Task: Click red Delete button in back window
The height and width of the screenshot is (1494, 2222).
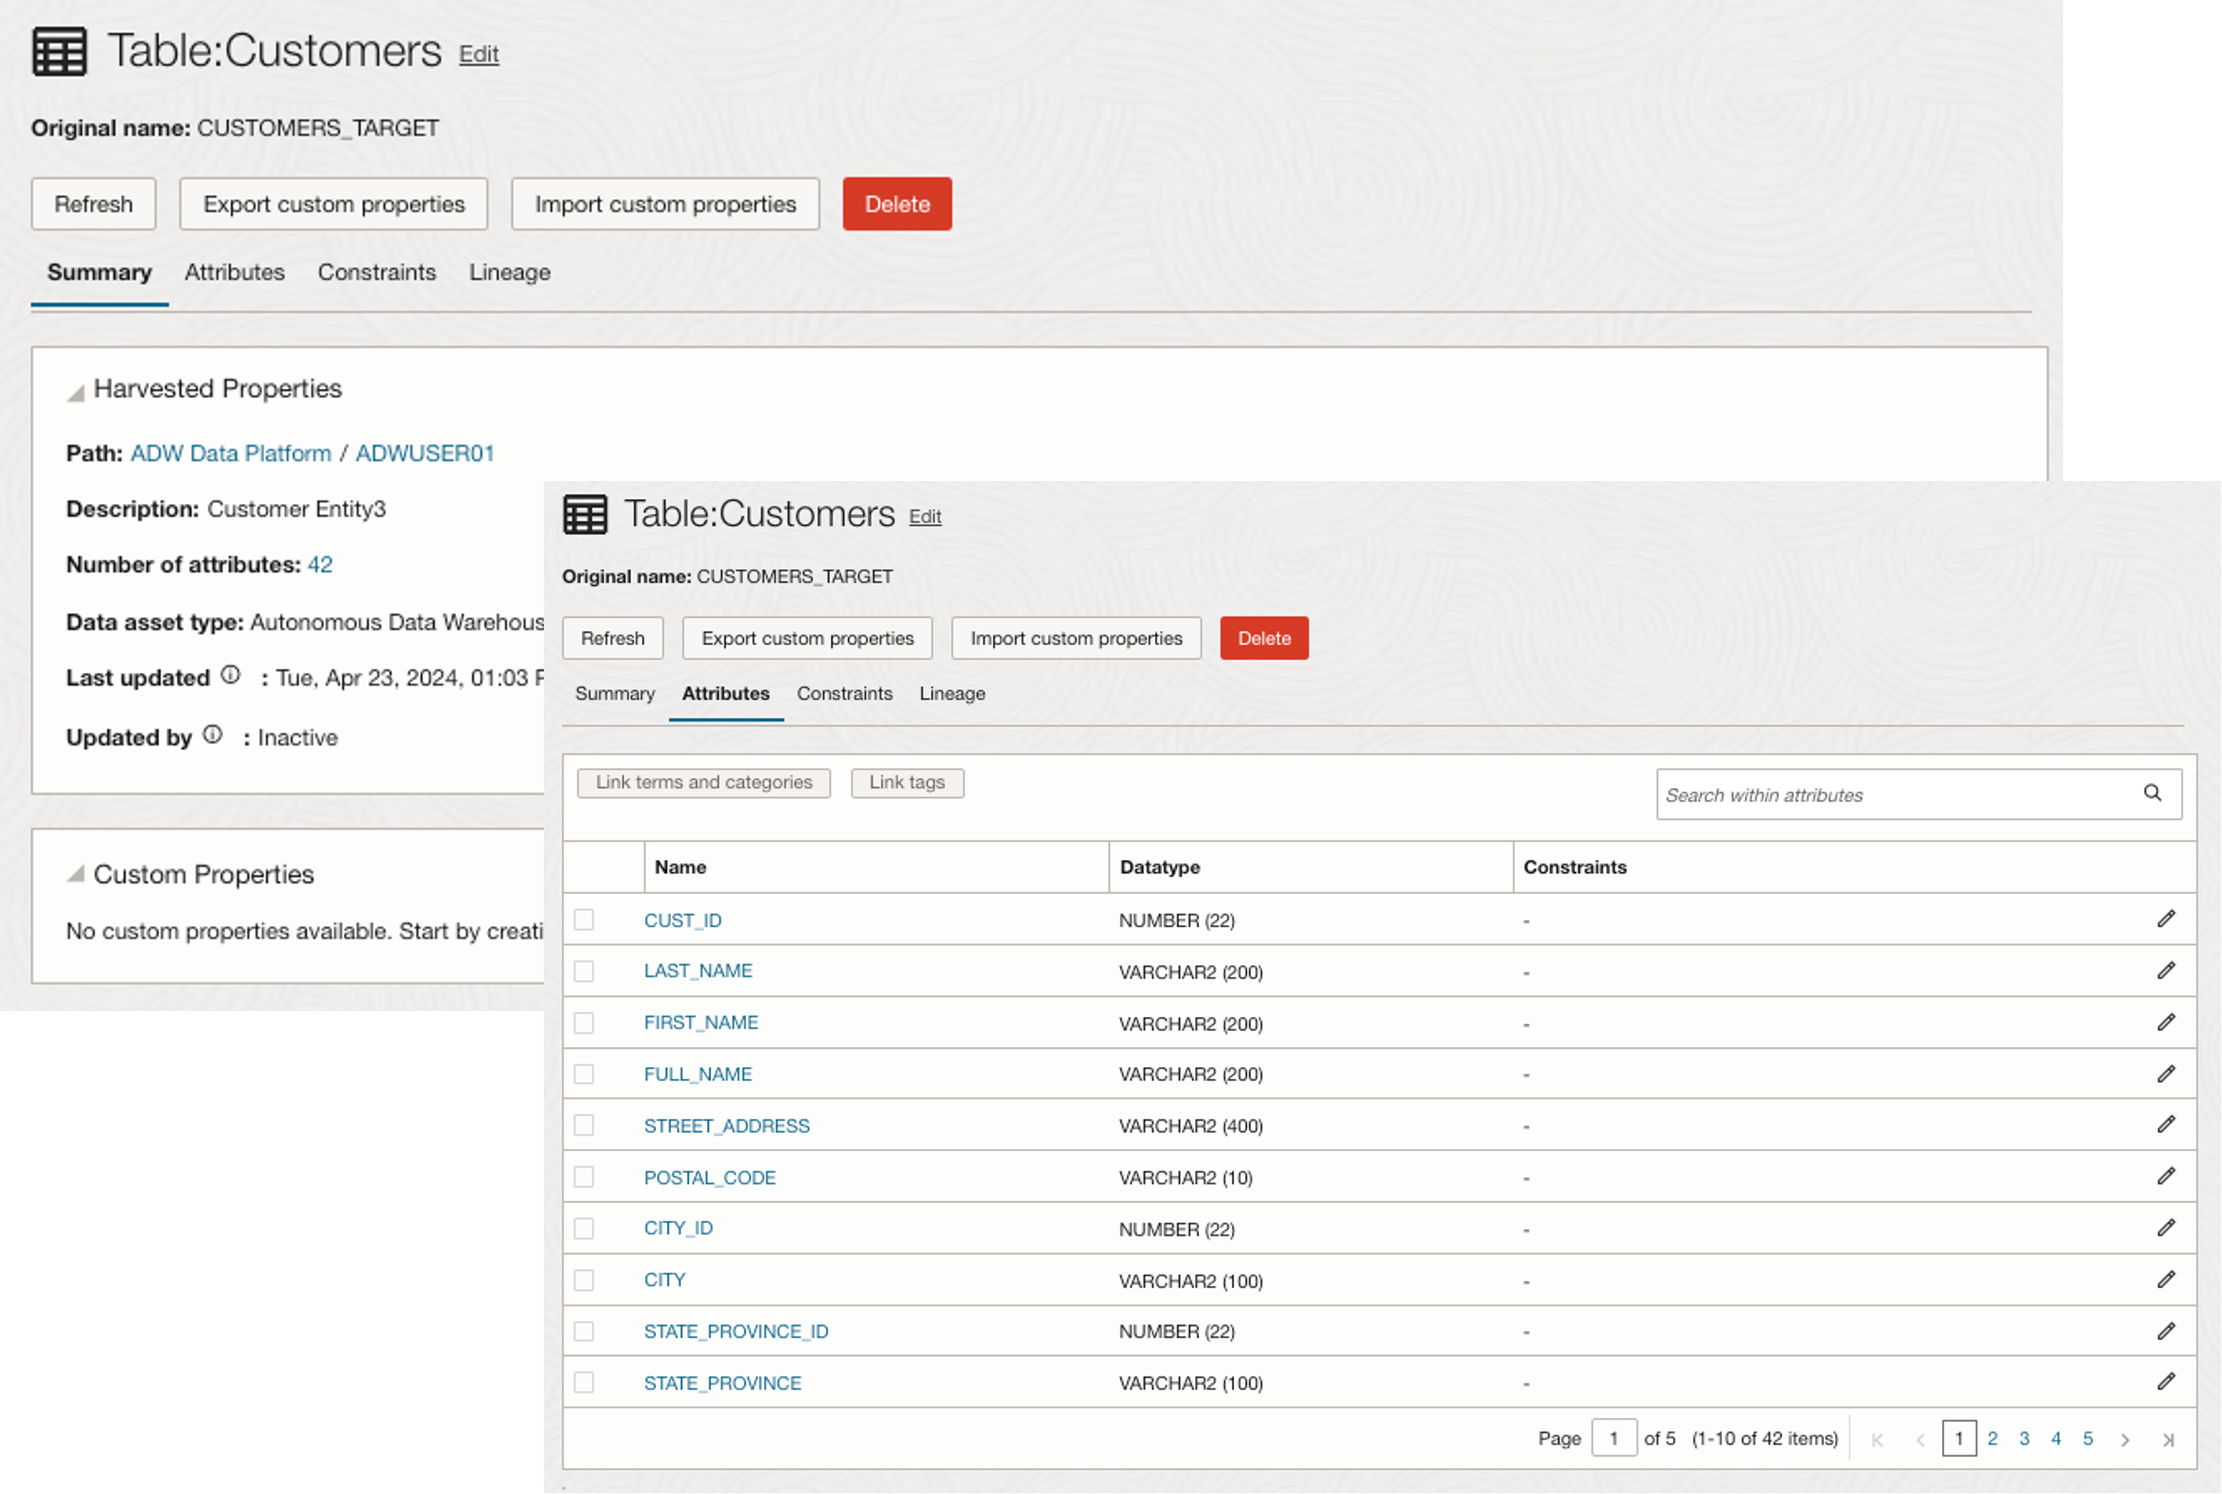Action: pos(896,204)
